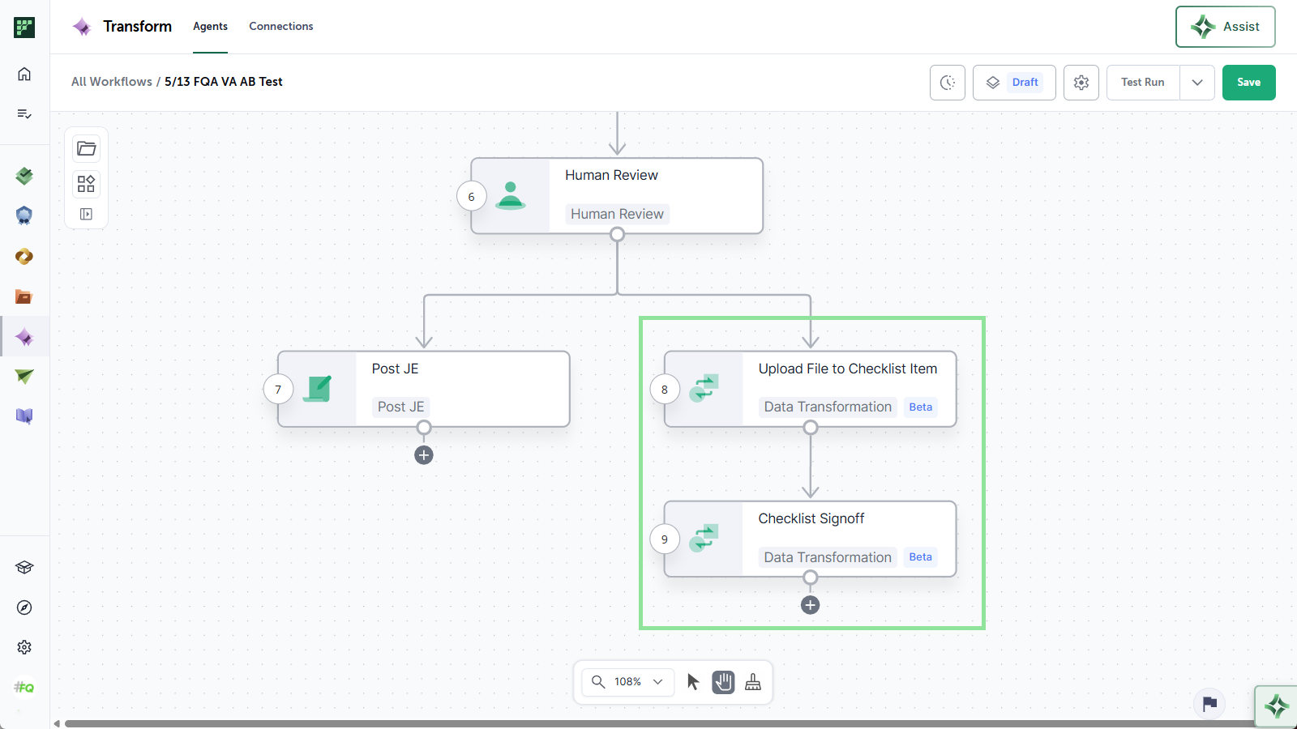Switch to the Agents tab
The height and width of the screenshot is (729, 1297).
[x=210, y=27]
